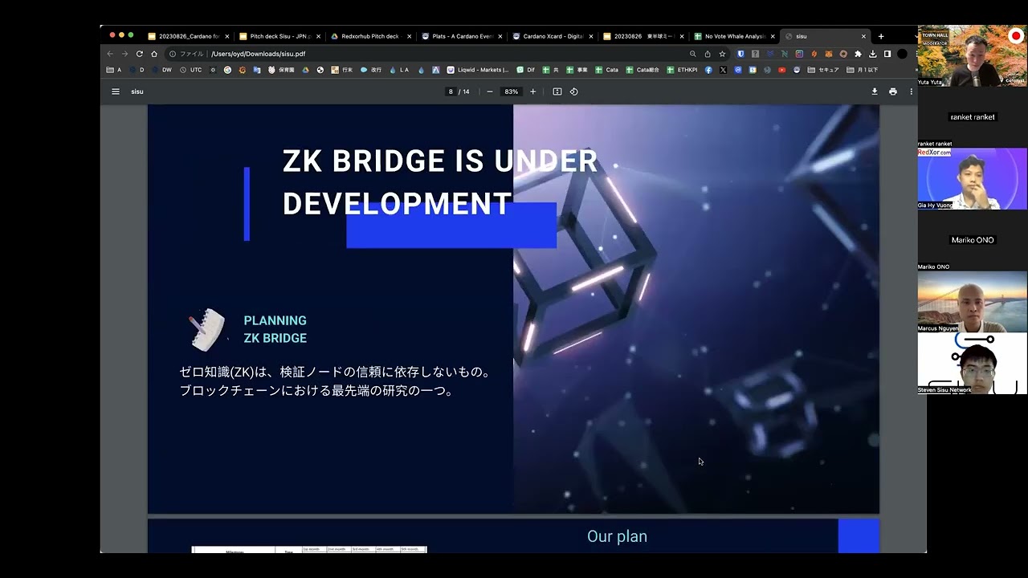Image resolution: width=1028 pixels, height=578 pixels.
Task: Select ranket ranket's participant tile
Action: tap(973, 117)
